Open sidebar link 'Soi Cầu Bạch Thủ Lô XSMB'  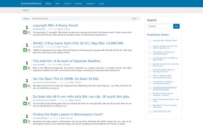click(165, 59)
